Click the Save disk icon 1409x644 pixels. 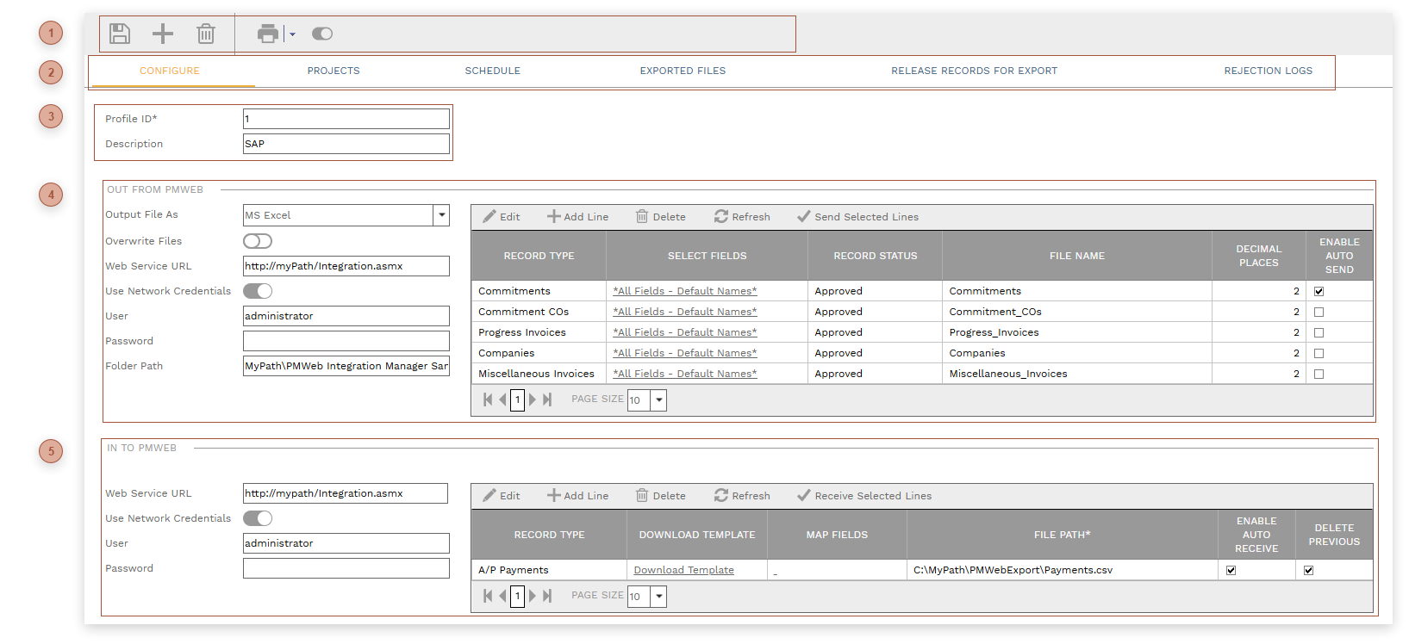tap(120, 34)
